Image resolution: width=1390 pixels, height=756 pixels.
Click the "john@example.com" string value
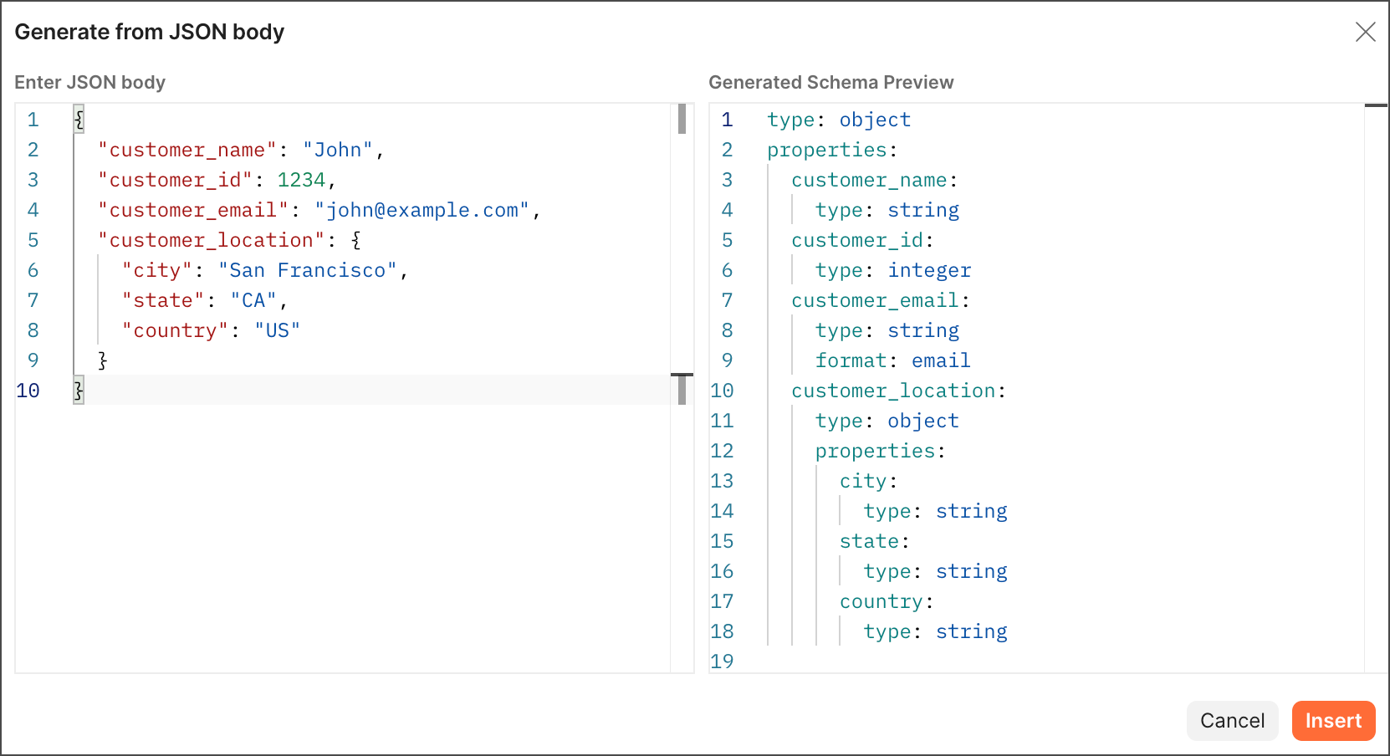[422, 211]
